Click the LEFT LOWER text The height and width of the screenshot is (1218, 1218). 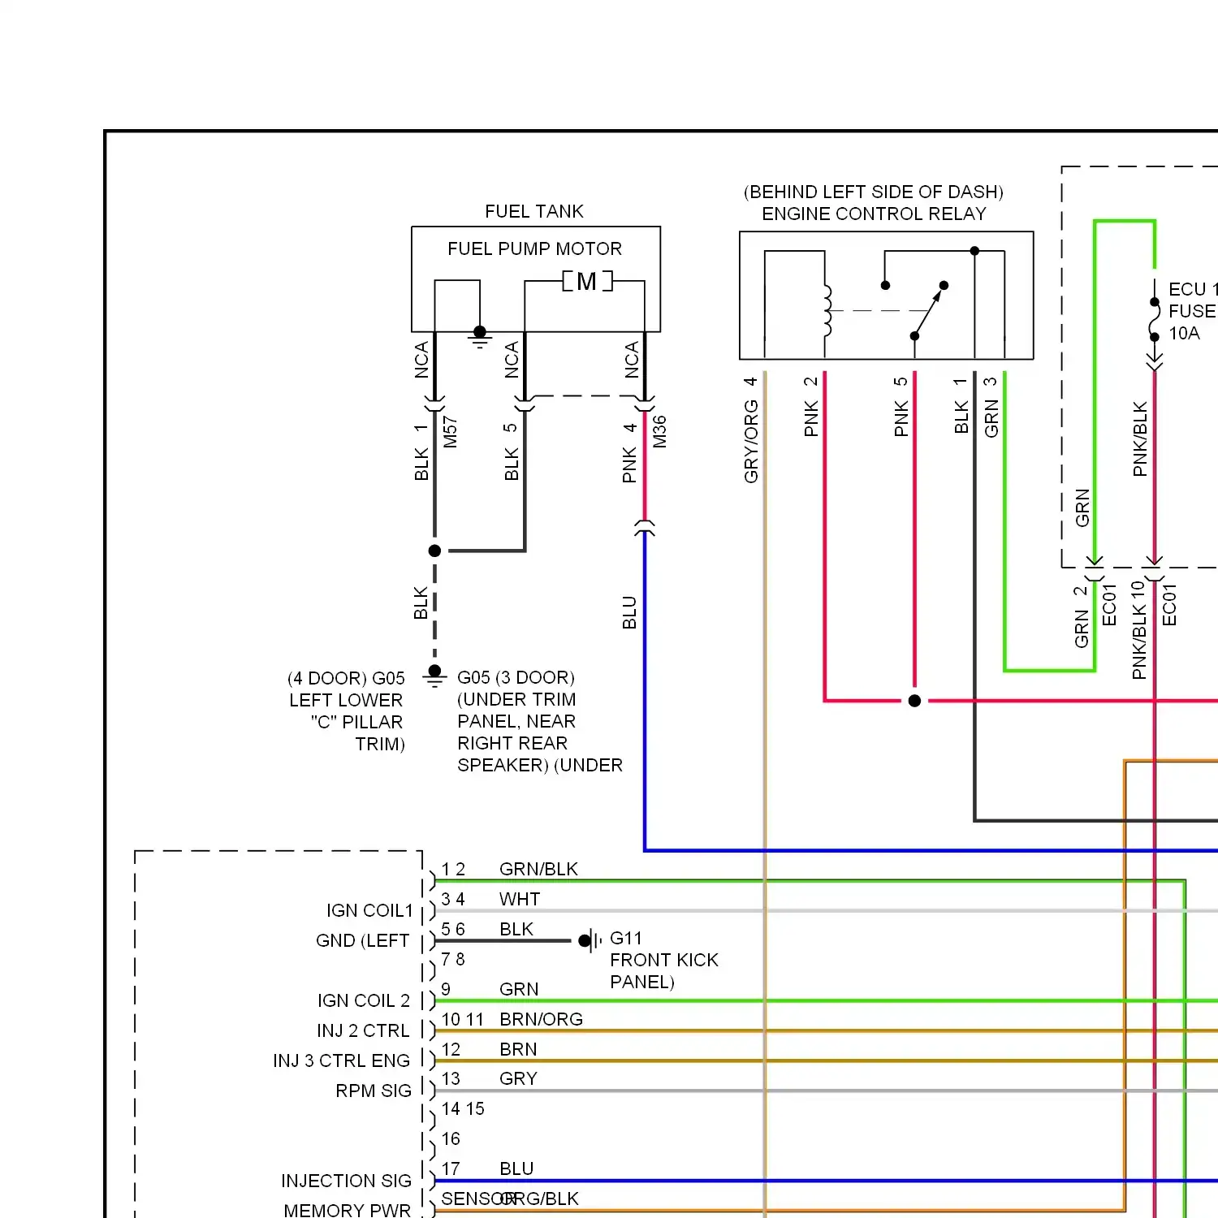point(346,700)
